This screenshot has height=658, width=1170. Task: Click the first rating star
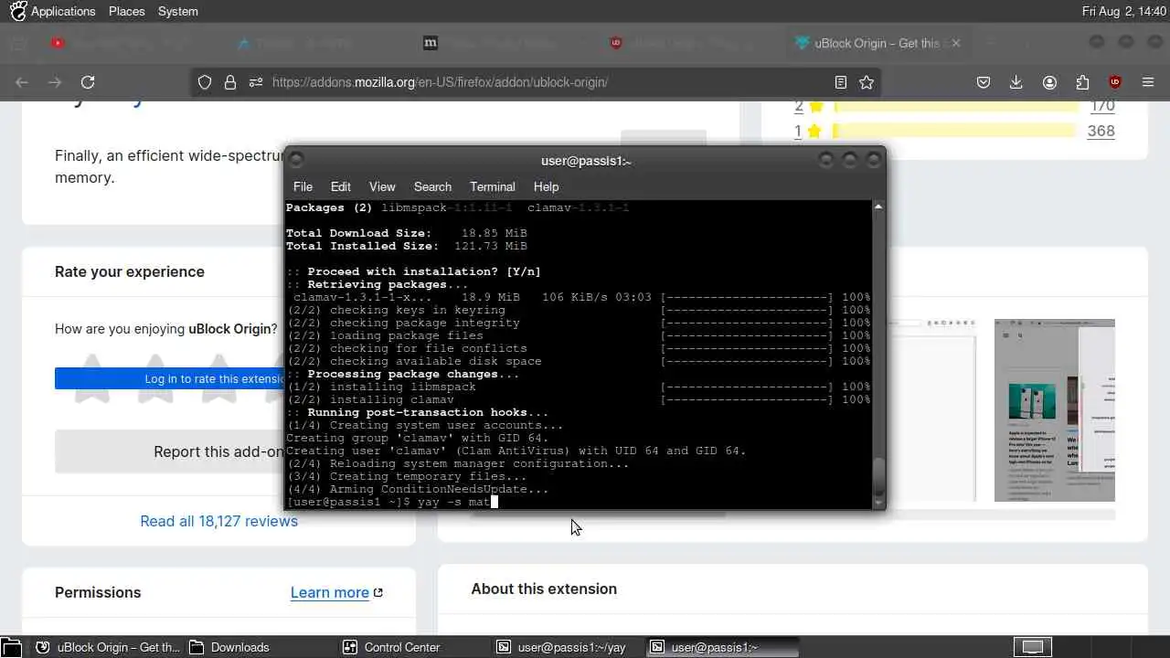pos(91,377)
